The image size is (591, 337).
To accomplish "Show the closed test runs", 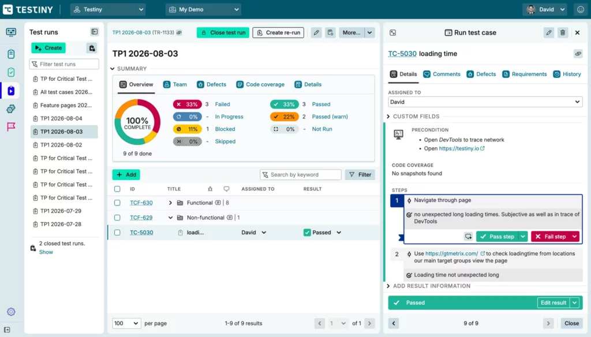I will tap(46, 252).
